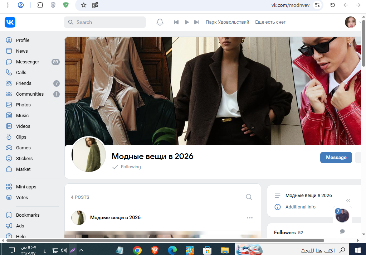Click the Stickers smiley icon
This screenshot has width=366, height=255.
[x=9, y=158]
